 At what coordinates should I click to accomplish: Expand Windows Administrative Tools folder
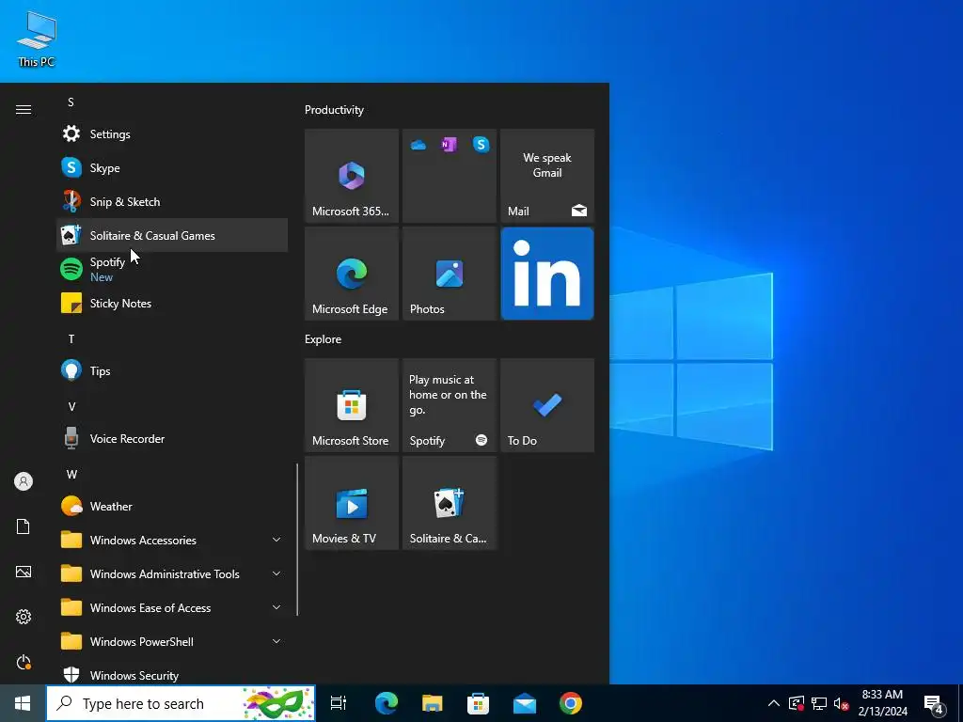[x=171, y=573]
